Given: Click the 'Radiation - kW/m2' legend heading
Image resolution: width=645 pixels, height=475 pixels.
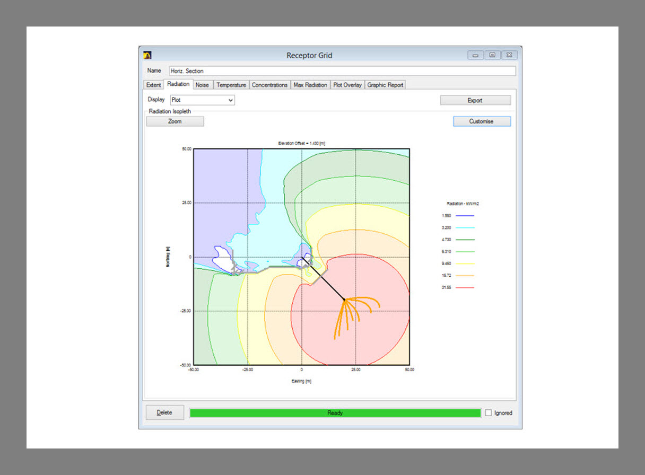Looking at the screenshot, I should 463,203.
